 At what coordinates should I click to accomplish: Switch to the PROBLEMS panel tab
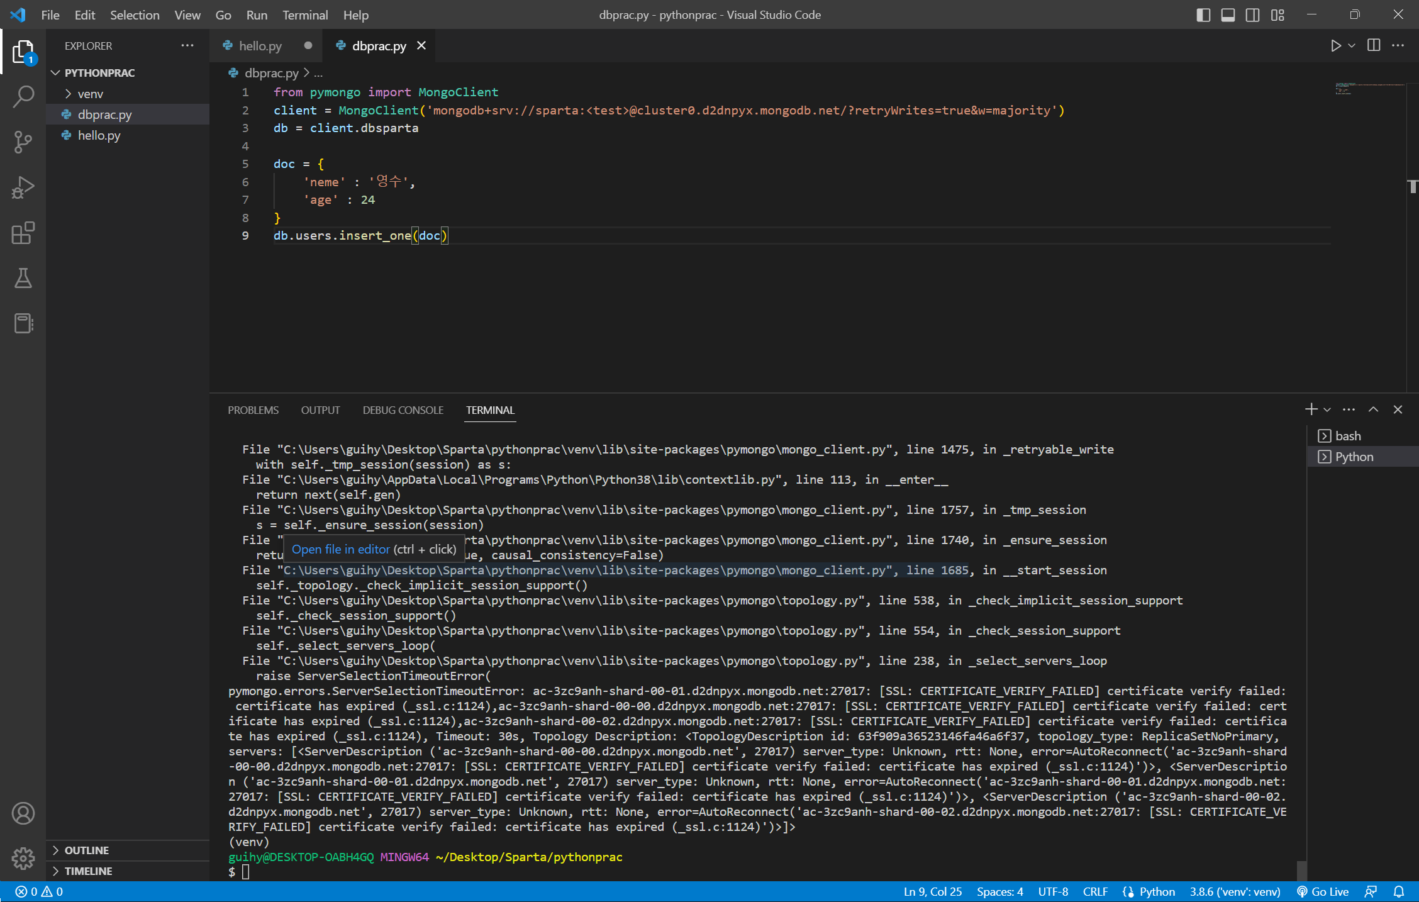pyautogui.click(x=253, y=410)
